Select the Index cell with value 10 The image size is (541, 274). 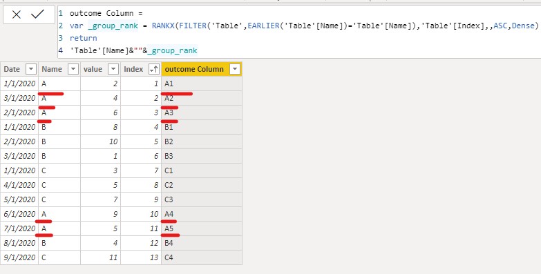pos(141,214)
